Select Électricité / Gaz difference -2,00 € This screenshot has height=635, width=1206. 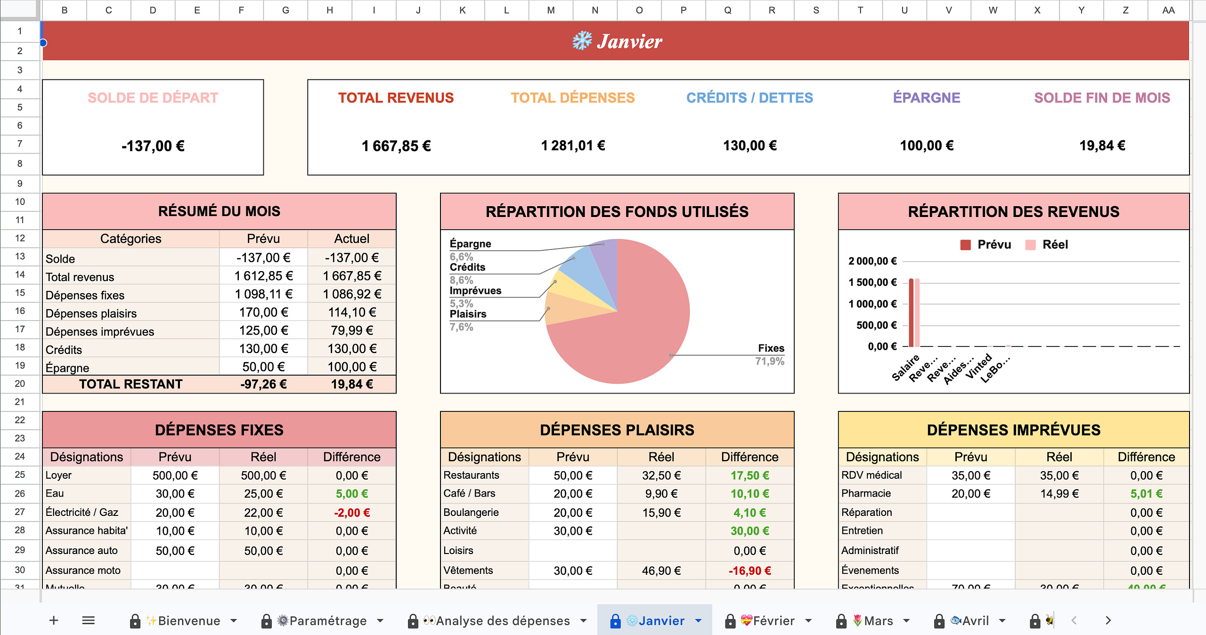pos(351,513)
